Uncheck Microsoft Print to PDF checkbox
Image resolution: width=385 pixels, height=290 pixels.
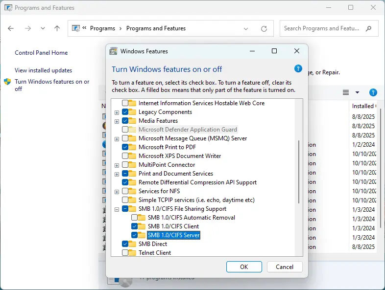point(125,147)
